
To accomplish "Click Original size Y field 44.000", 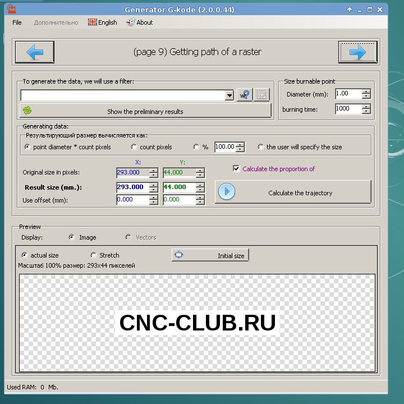I will 180,172.
